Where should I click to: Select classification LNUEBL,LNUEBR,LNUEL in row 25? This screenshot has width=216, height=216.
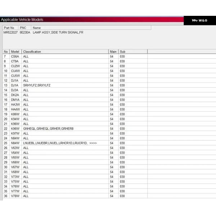pyautogui.click(x=40, y=143)
